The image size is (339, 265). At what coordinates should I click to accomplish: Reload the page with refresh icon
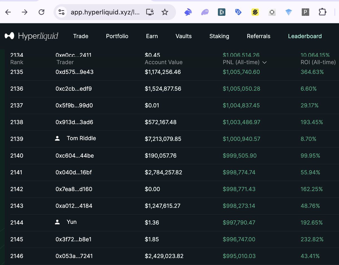(42, 12)
